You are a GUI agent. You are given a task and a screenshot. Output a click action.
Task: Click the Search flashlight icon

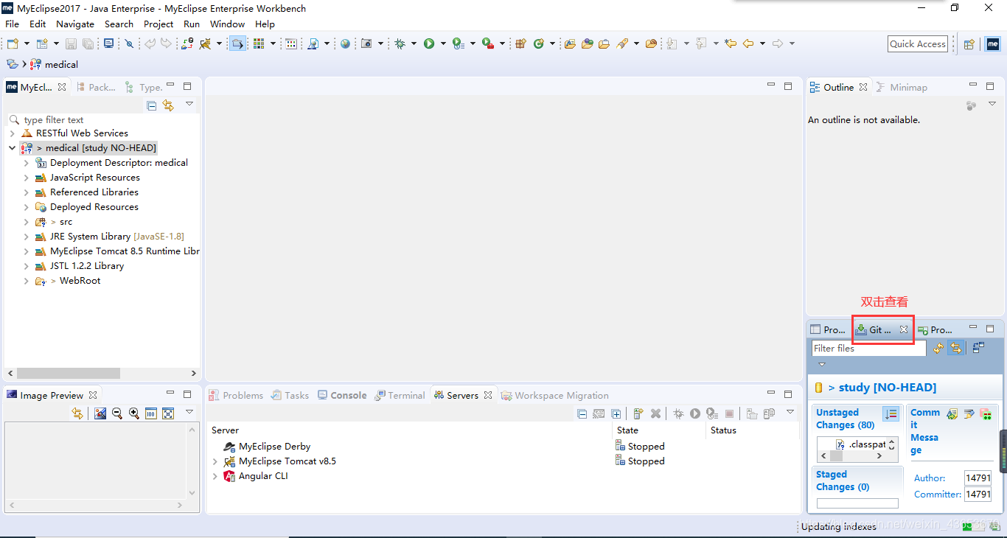pos(623,43)
